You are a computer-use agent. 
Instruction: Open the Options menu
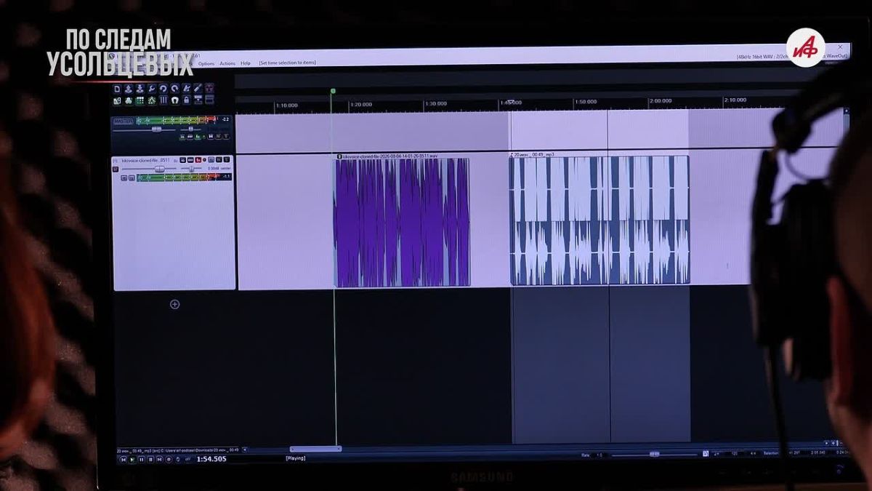206,63
